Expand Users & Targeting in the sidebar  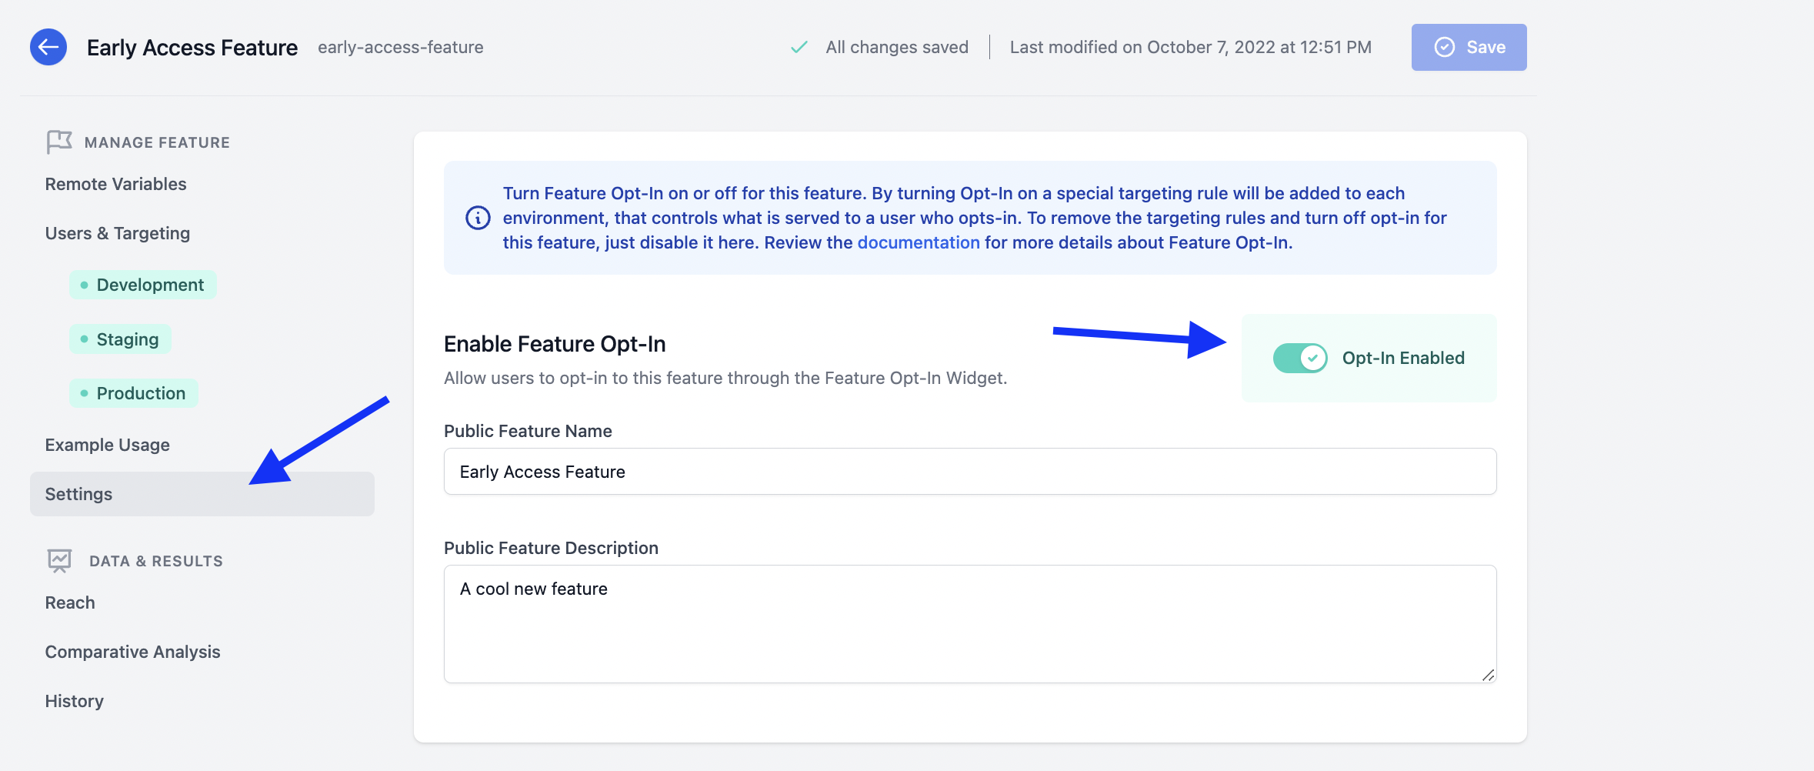[117, 232]
